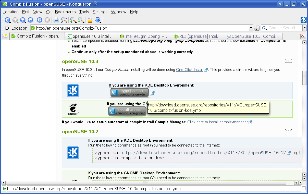
Task: Open a new tab with the tab-bar icon
Action: coord(5,36)
